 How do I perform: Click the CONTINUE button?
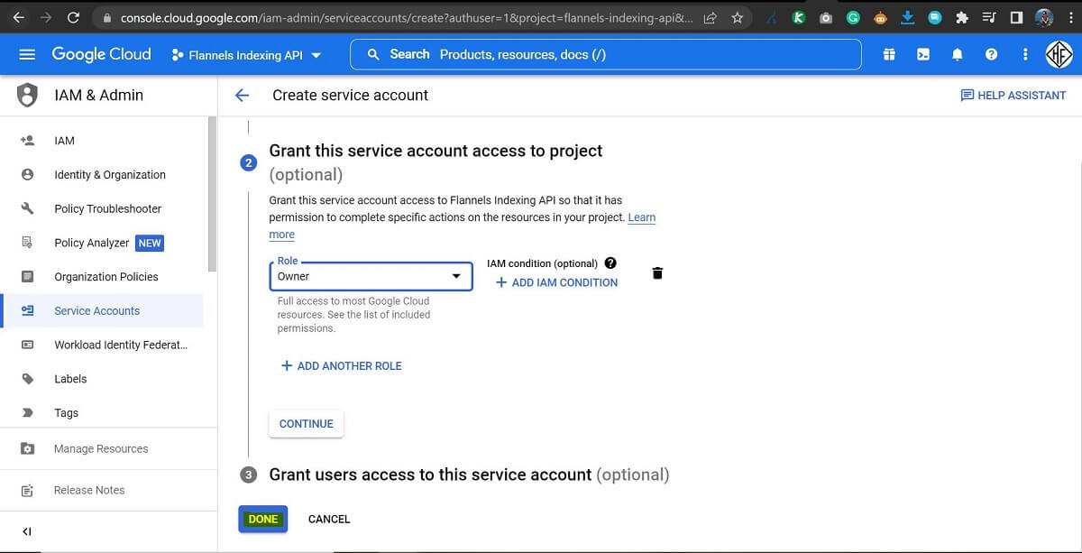click(307, 423)
